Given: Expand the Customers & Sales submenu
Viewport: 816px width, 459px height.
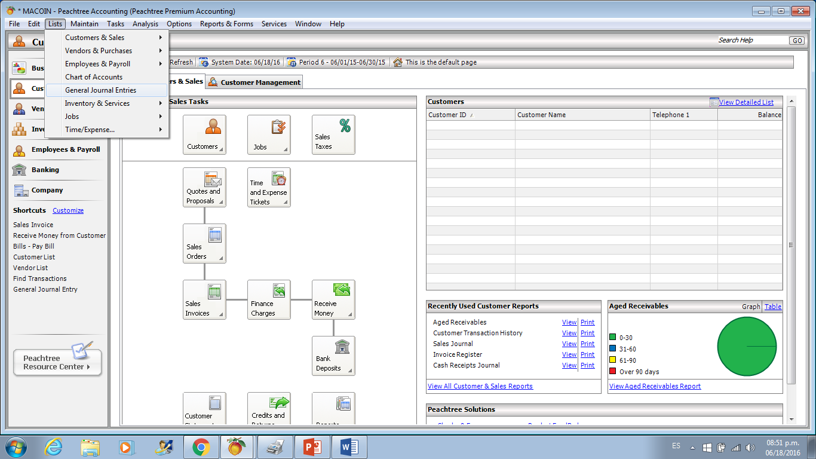Looking at the screenshot, I should click(x=94, y=37).
